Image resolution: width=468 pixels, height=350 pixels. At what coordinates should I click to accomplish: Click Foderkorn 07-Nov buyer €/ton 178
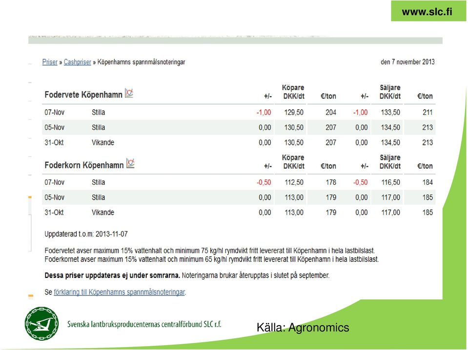(x=331, y=182)
